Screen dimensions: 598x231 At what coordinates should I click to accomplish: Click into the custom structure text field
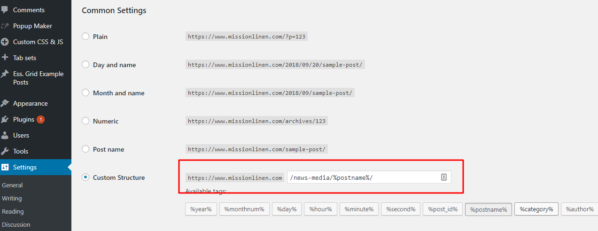(369, 177)
